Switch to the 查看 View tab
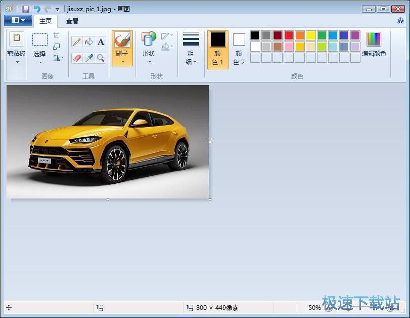410x318 pixels. pos(72,21)
